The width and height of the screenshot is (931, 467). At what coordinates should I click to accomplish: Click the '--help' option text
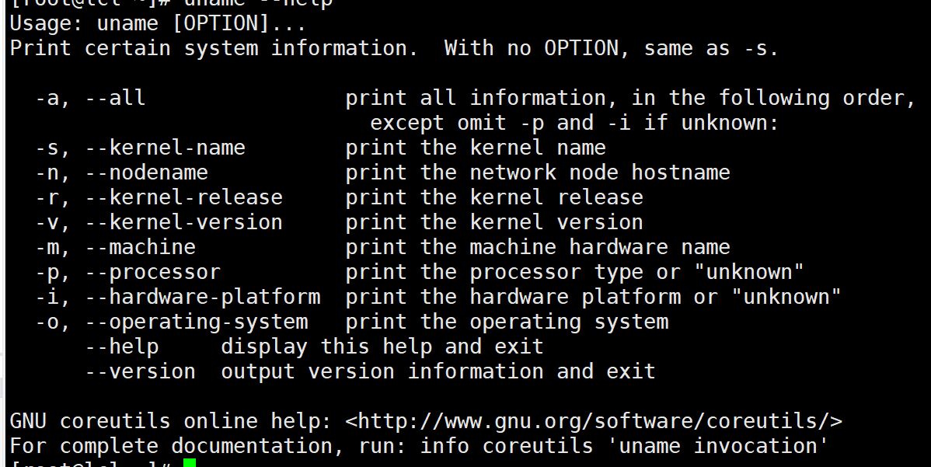pos(122,347)
